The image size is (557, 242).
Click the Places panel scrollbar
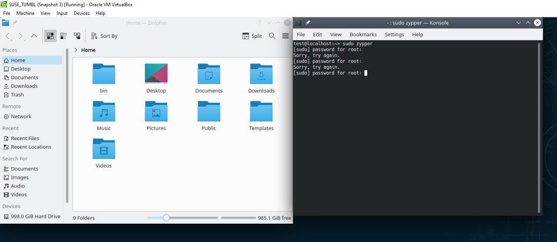point(67,125)
